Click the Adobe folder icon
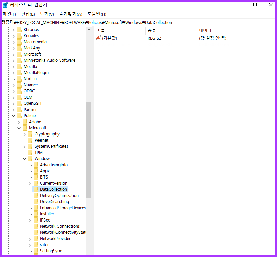277x257 pixels. [x=25, y=122]
